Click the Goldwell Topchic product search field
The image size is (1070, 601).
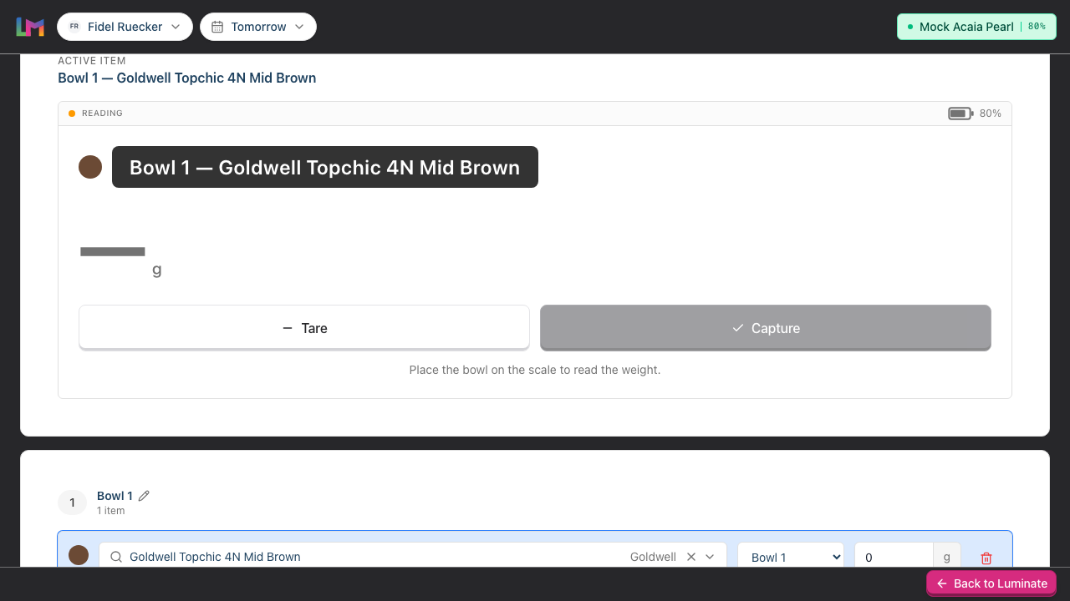(x=414, y=557)
